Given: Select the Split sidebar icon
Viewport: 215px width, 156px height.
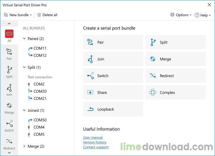Looking at the screenshot, I should pyautogui.click(x=9, y=69).
